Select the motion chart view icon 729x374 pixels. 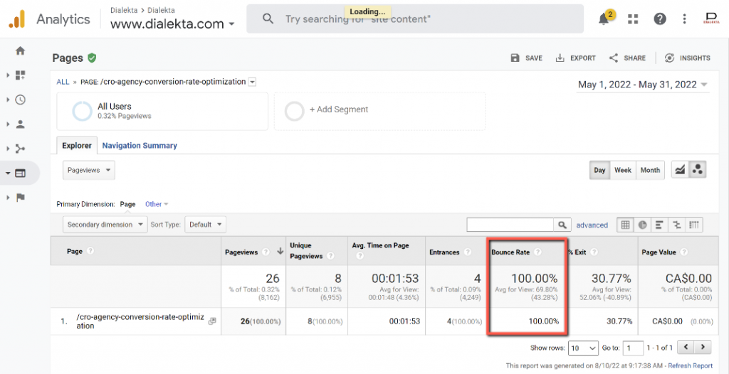pyautogui.click(x=698, y=170)
